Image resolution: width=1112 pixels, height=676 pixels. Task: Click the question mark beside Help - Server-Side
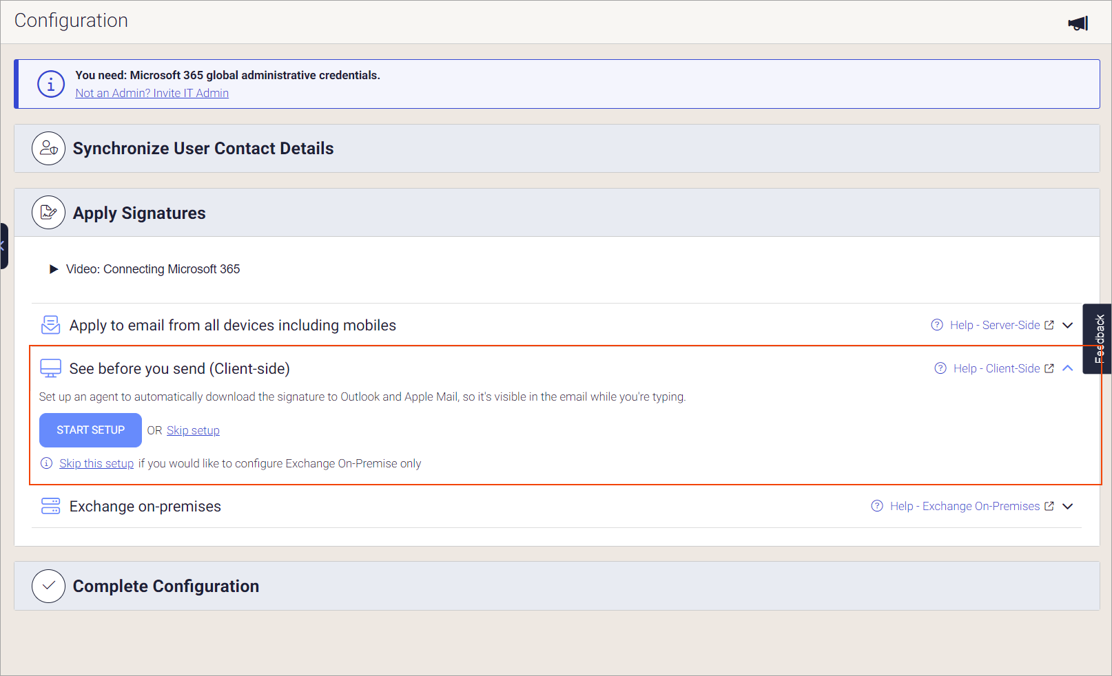(x=937, y=324)
